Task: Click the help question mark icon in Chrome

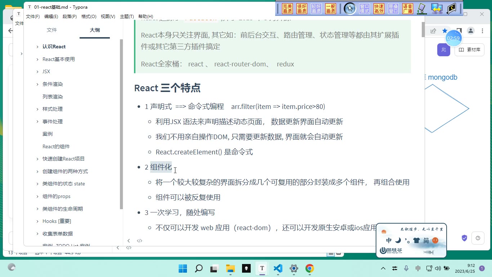Action: tap(478, 238)
